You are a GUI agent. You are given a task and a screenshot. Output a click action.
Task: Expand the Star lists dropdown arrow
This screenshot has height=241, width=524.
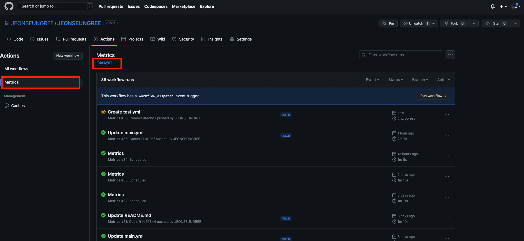pos(516,23)
